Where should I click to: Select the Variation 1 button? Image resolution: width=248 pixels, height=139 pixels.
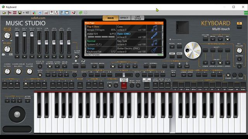point(26,85)
